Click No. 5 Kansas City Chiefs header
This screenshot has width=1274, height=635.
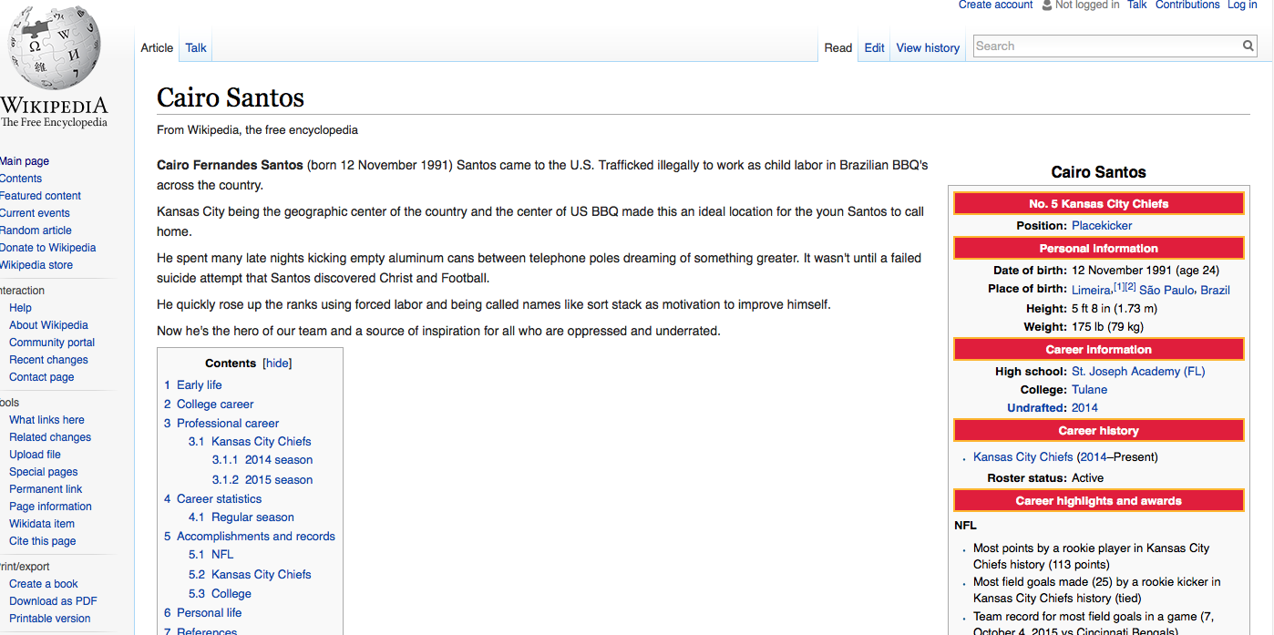pos(1099,204)
